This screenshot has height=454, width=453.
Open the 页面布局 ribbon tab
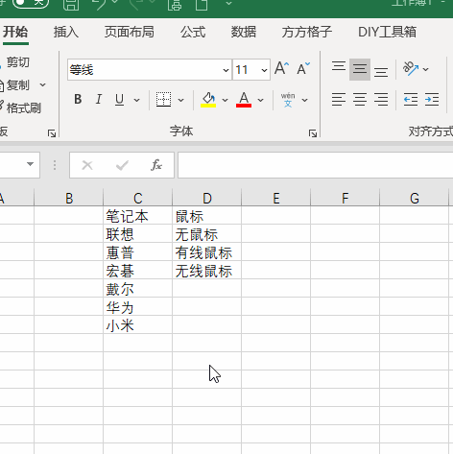(x=130, y=32)
